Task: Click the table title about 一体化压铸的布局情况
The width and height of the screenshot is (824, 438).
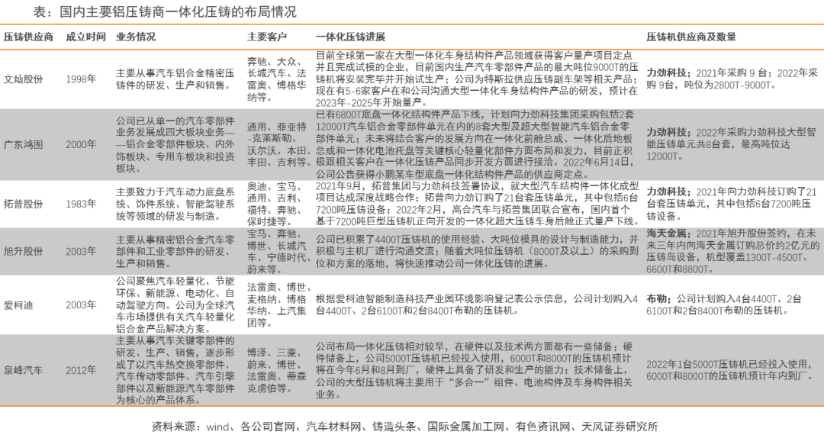Action: tap(165, 11)
